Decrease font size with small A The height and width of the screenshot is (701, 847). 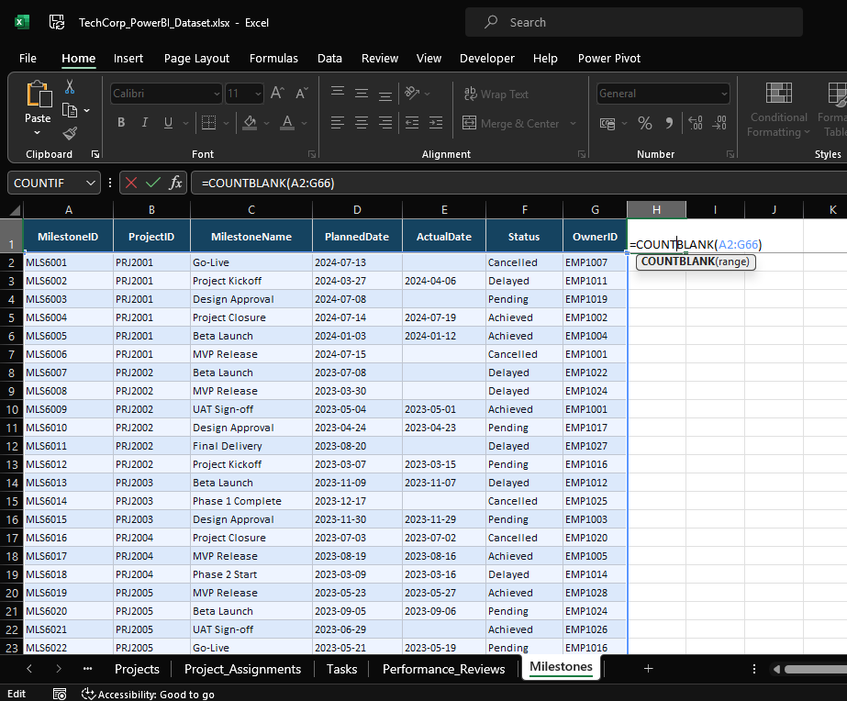[302, 94]
